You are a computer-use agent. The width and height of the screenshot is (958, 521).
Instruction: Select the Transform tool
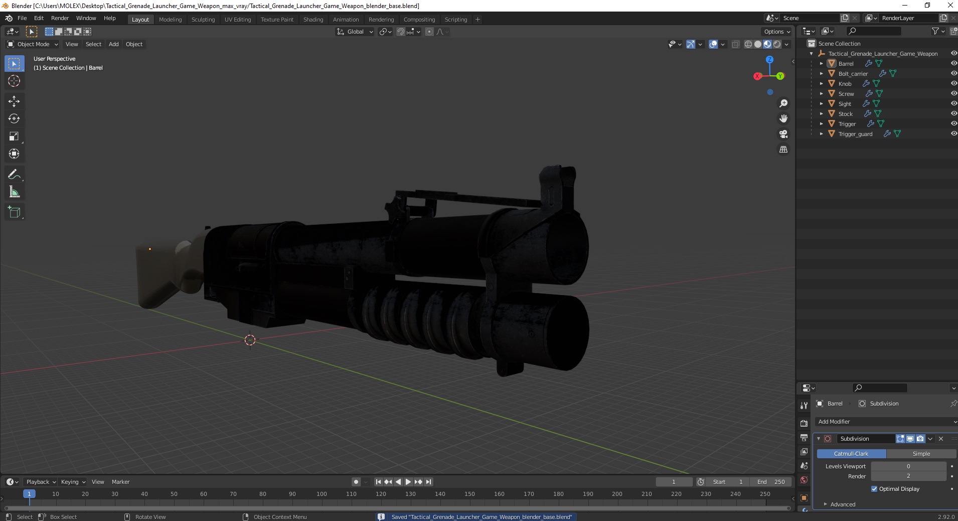click(x=14, y=154)
